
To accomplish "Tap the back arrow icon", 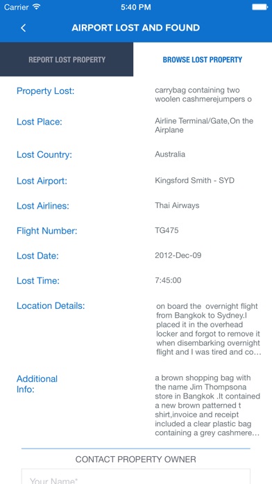I will [x=23, y=28].
